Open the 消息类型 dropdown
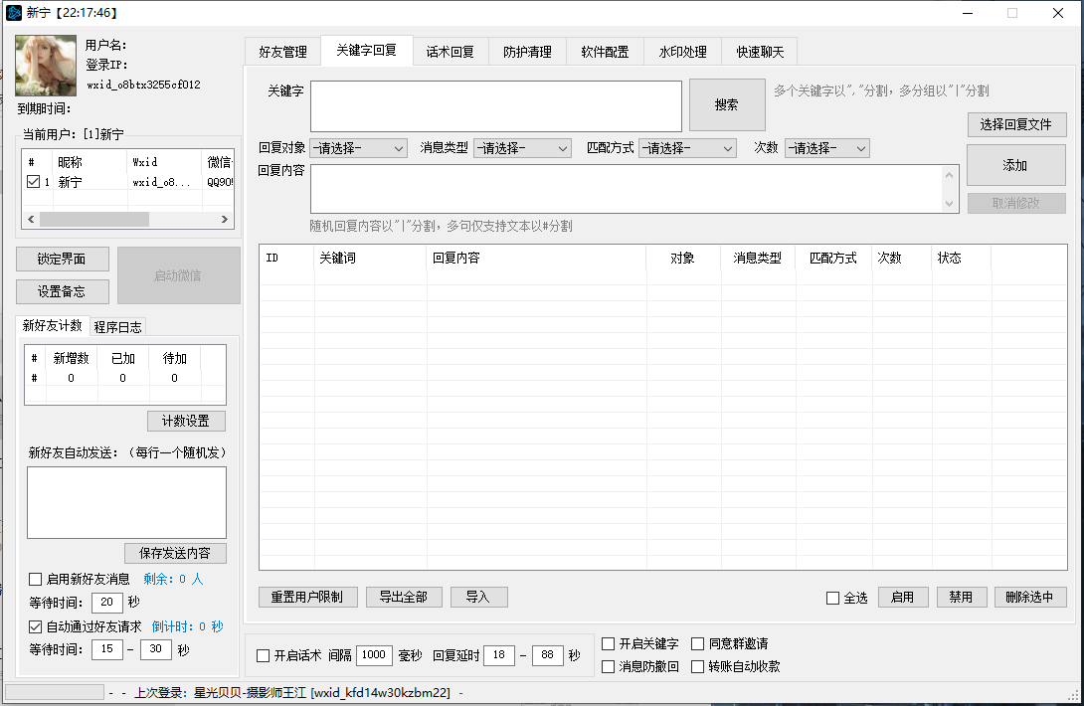This screenshot has height=706, width=1084. coord(523,148)
